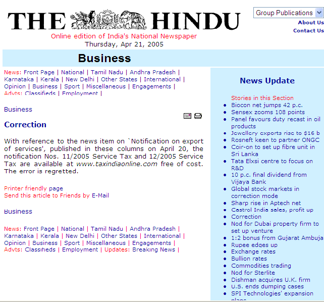Image resolution: width=324 pixels, height=302 pixels.
Task: Open 'Sensex zooms 108 points' story
Action: [267, 112]
